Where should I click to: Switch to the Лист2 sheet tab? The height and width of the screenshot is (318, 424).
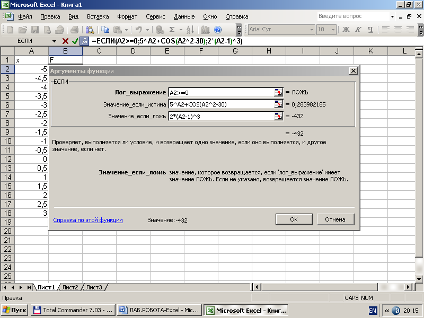[70, 287]
